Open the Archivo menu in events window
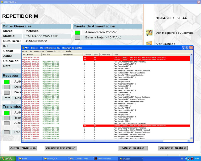The image size is (201, 161). point(25,51)
